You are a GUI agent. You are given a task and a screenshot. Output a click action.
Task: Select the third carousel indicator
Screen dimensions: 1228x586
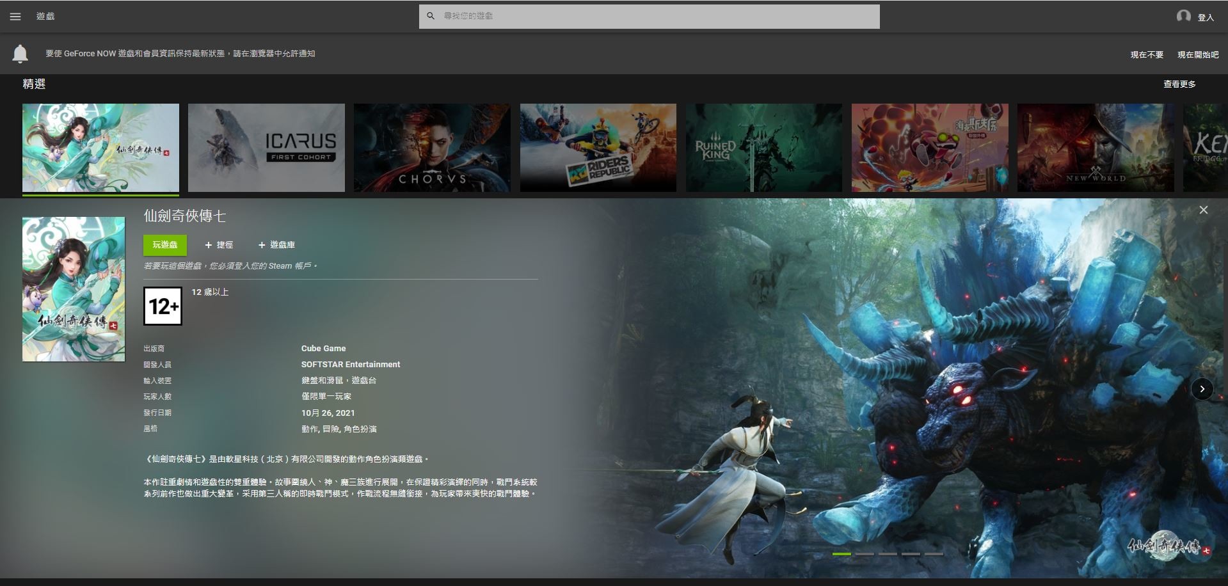(x=888, y=553)
